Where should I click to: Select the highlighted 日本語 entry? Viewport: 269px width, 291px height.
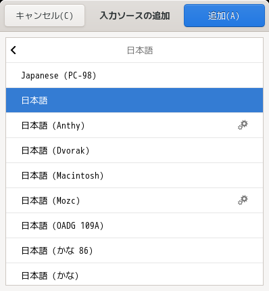pyautogui.click(x=134, y=100)
